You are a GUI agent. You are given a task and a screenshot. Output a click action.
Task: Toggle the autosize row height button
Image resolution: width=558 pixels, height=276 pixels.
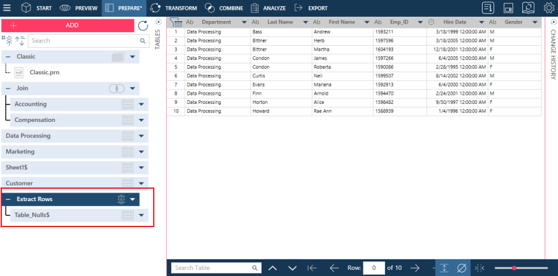point(444,268)
